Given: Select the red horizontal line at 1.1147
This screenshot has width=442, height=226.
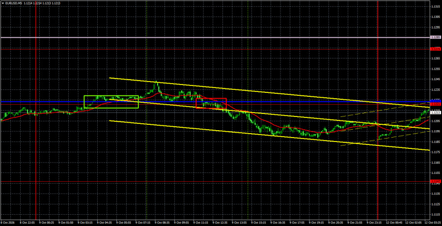Looking at the screenshot, I should pyautogui.click(x=216, y=181).
